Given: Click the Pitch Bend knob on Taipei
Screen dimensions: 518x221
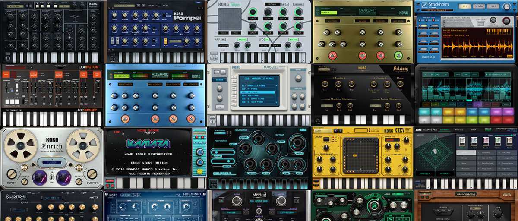Looking at the screenshot, I should (298, 12).
